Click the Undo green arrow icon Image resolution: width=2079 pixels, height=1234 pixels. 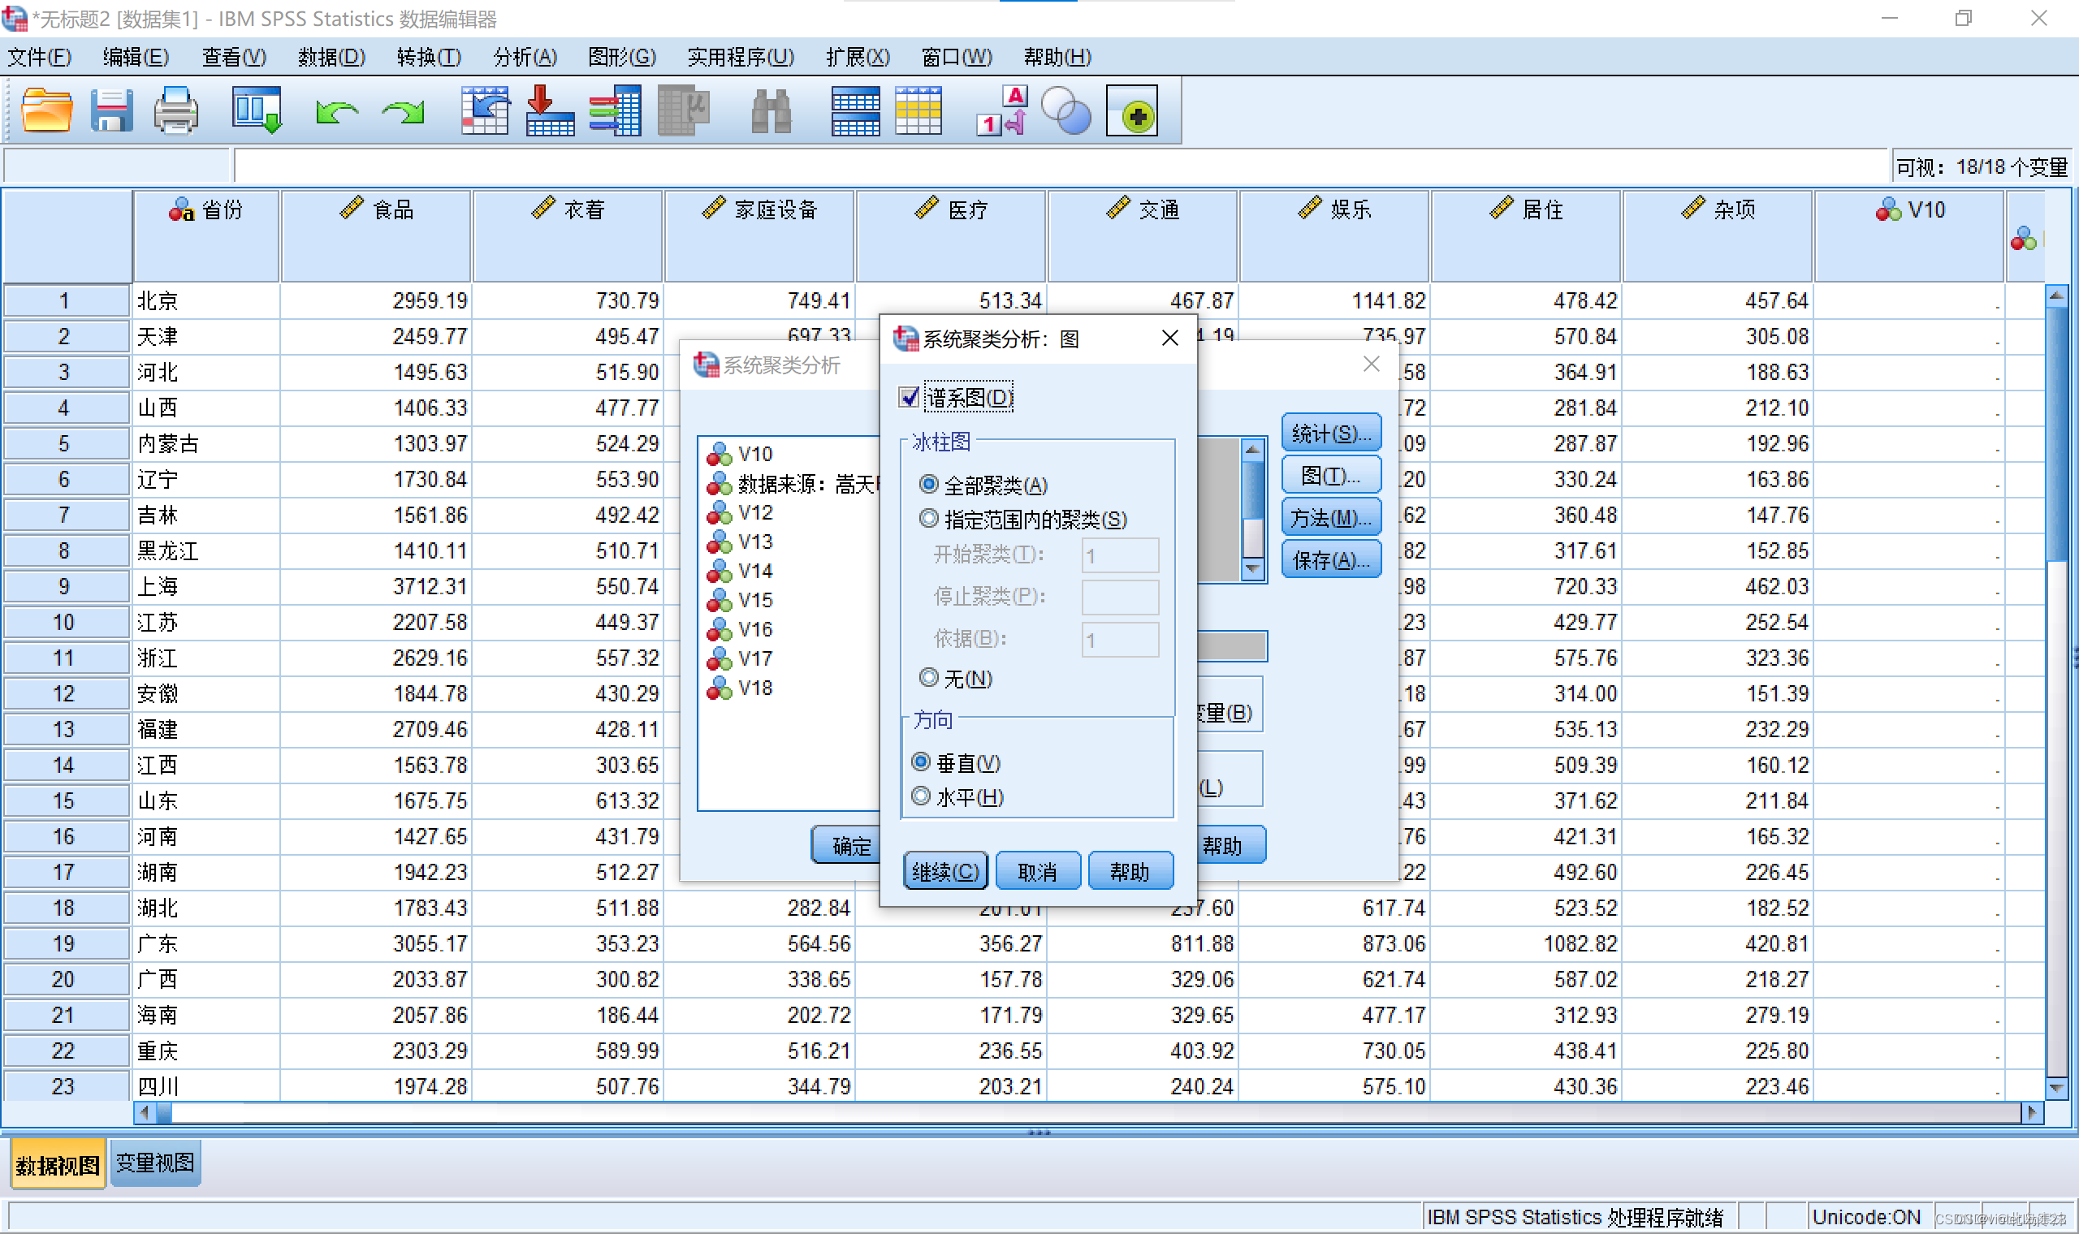(336, 110)
